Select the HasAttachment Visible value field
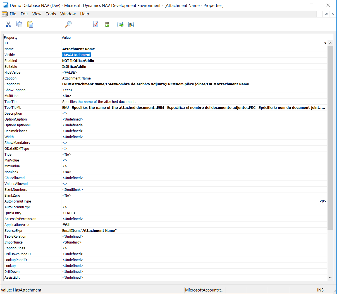Viewport: 337px width, 294px height. (77, 55)
